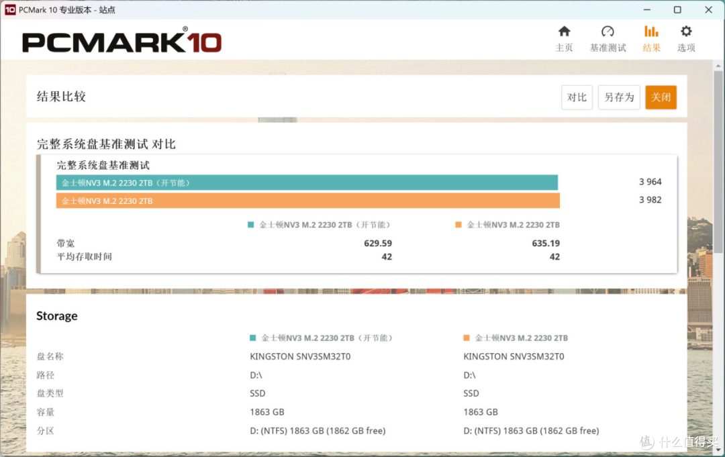The image size is (725, 457).
Task: Click the 路径 row label
Action: (x=46, y=374)
